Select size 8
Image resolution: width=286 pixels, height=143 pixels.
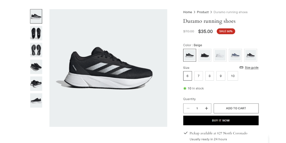click(x=210, y=76)
